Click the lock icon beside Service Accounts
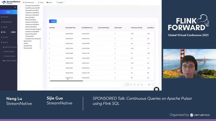The image size is (216, 121). coord(3,47)
